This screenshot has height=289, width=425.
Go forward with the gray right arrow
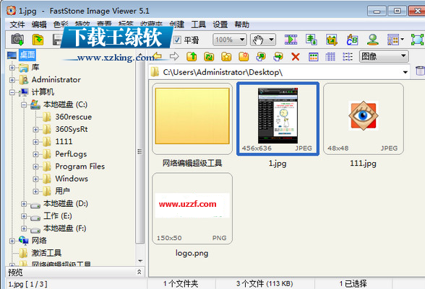174,56
